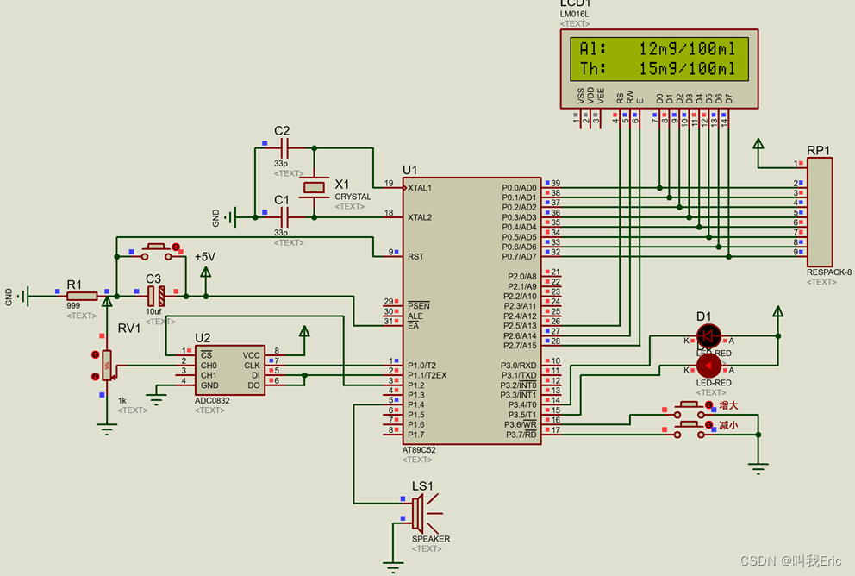Click the RV1 potentiometer upper red arrow

coord(96,355)
